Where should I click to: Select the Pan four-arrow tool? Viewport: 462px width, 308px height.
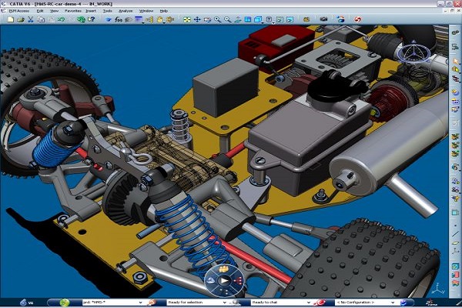coord(197,20)
